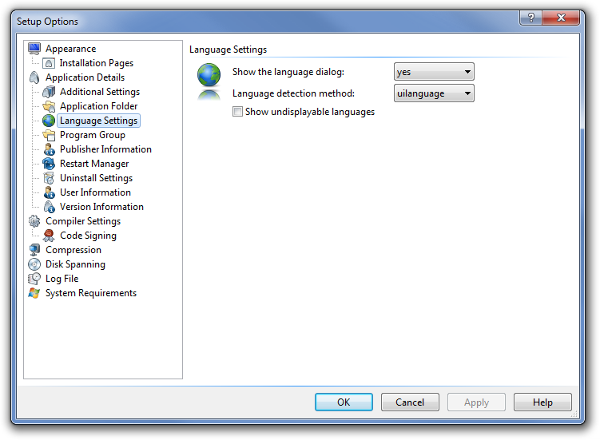Open the Language detection method dropdown
The image size is (600, 440).
434,93
